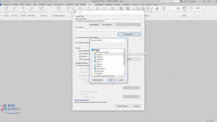Select the Desktop tree item
The image size is (217, 122).
97,50
